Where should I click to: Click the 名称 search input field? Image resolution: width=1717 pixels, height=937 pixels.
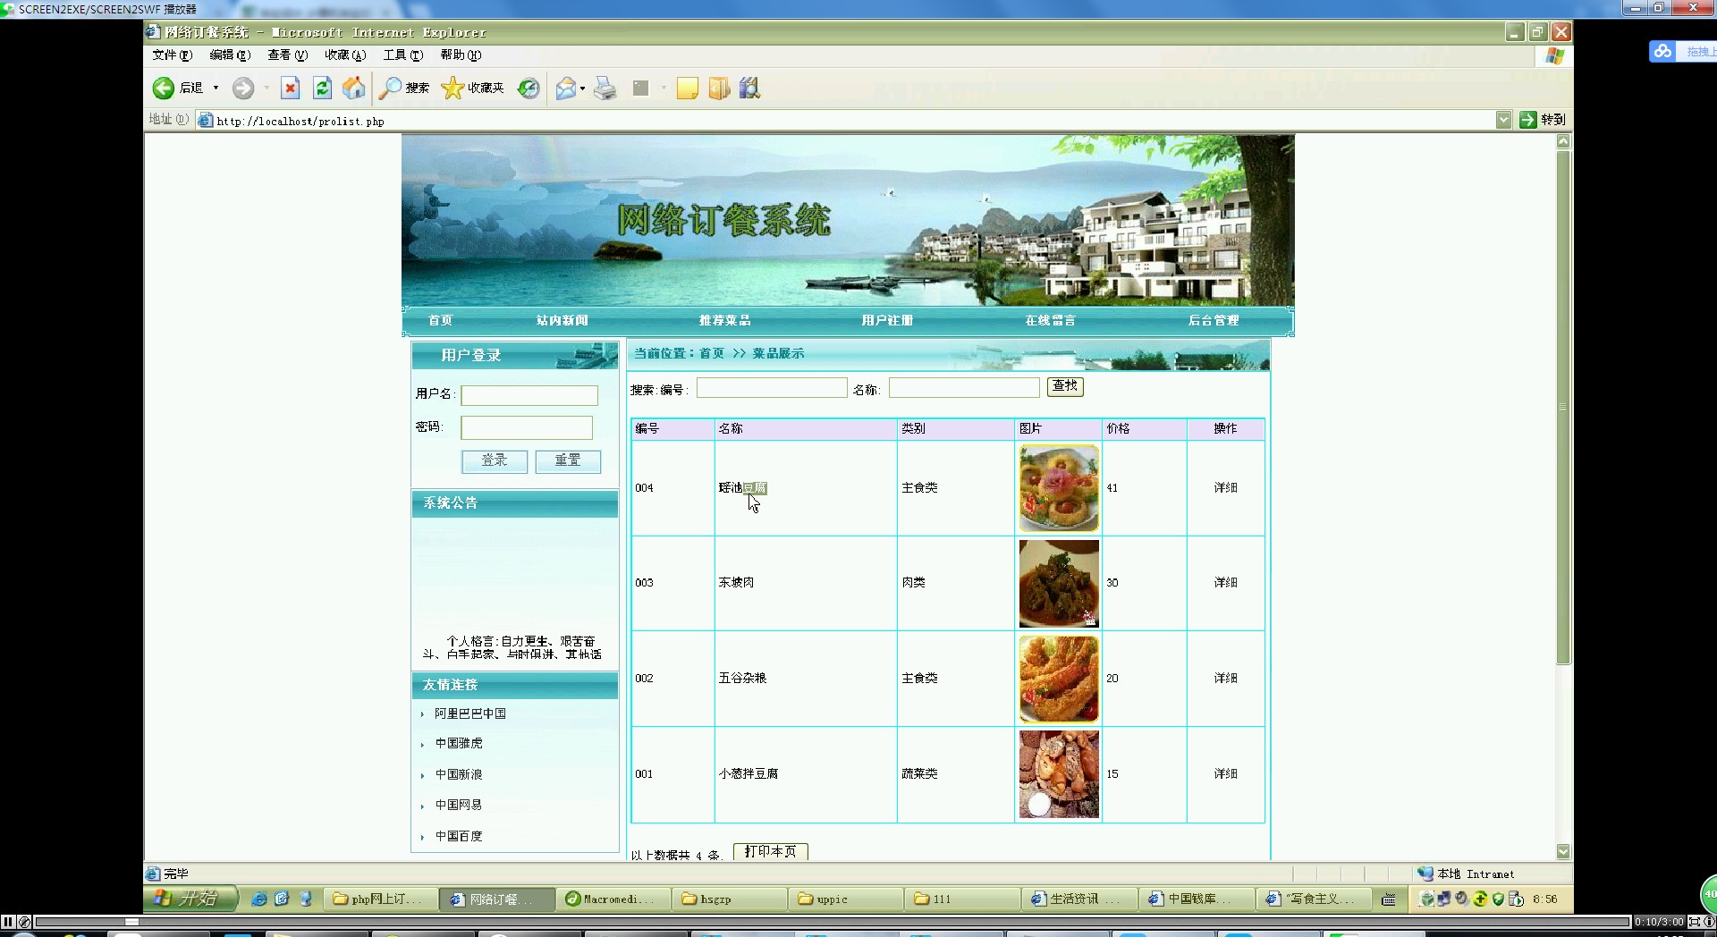[964, 387]
